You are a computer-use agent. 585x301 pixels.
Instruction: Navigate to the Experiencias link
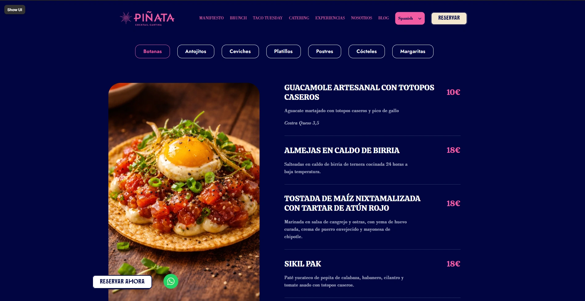click(x=330, y=18)
